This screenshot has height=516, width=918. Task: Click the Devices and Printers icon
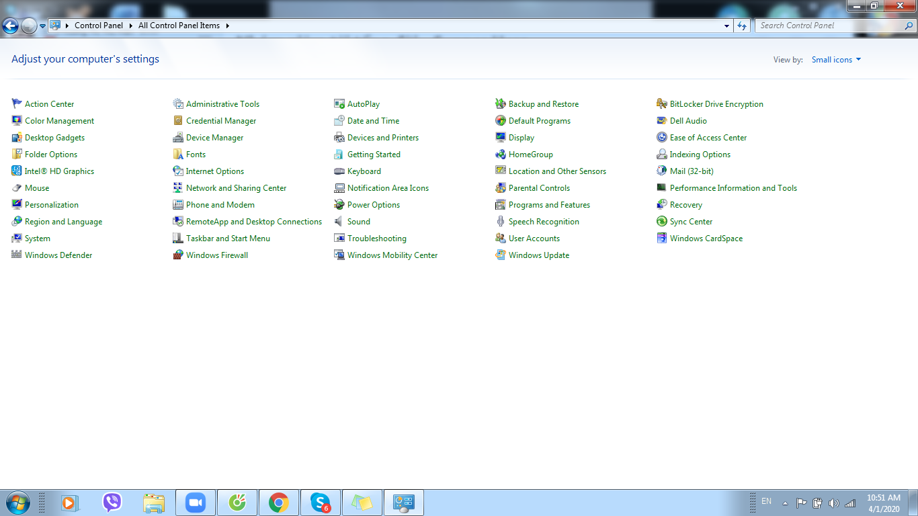pyautogui.click(x=339, y=137)
